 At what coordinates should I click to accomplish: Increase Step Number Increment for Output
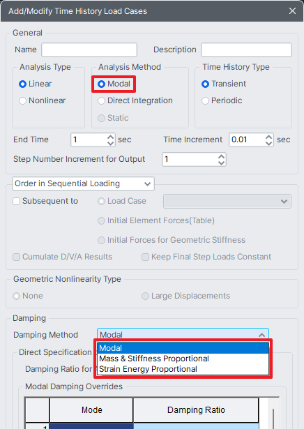pyautogui.click(x=221, y=156)
